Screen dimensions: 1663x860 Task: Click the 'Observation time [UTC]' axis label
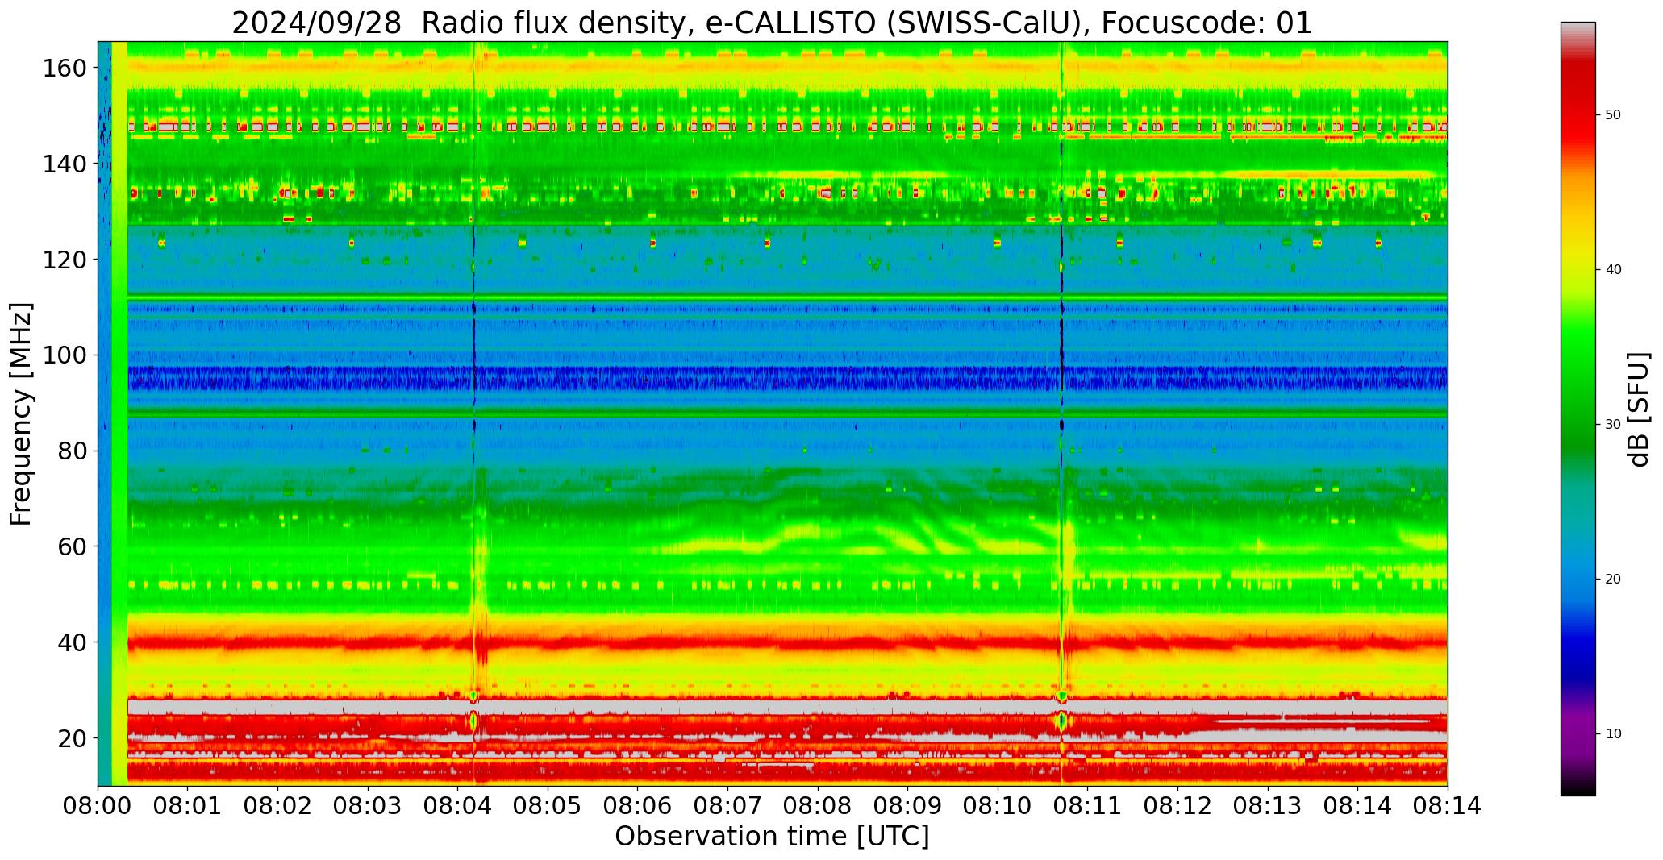point(772,837)
